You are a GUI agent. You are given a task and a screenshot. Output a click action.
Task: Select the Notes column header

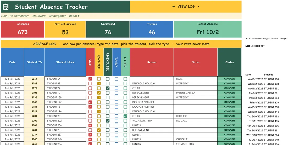click(196, 62)
